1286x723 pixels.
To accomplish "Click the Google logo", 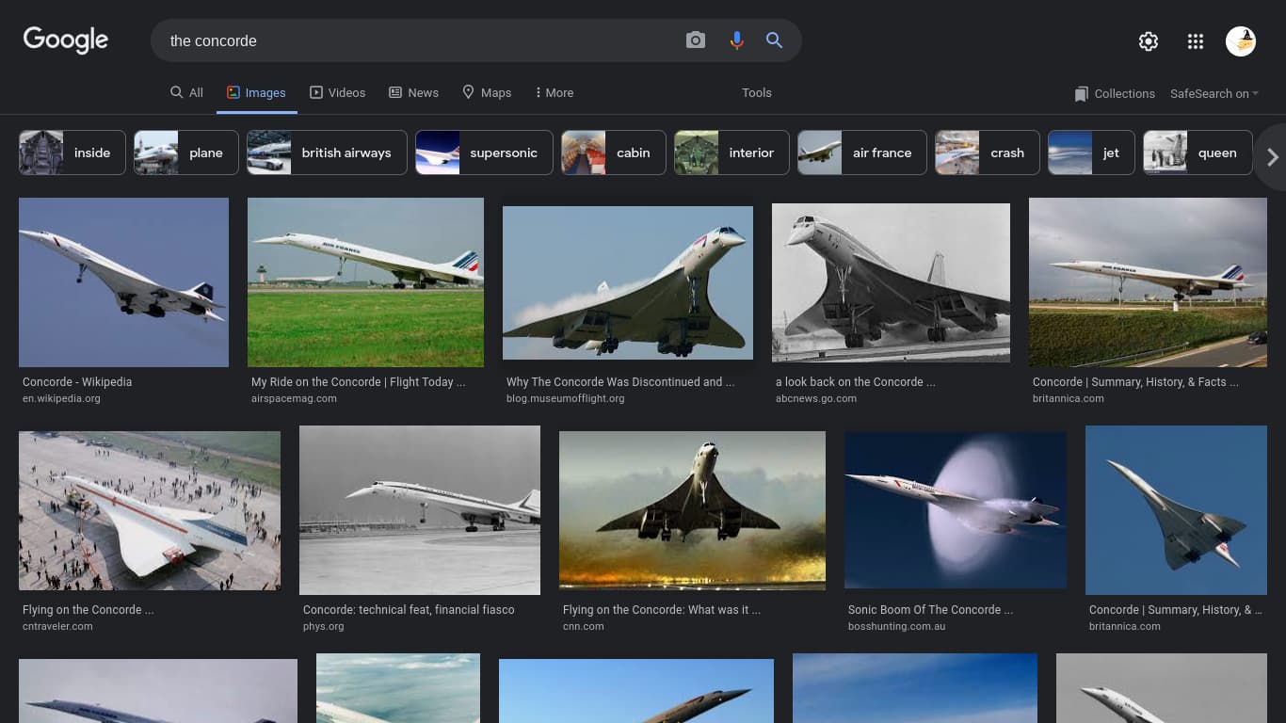I will pos(66,40).
